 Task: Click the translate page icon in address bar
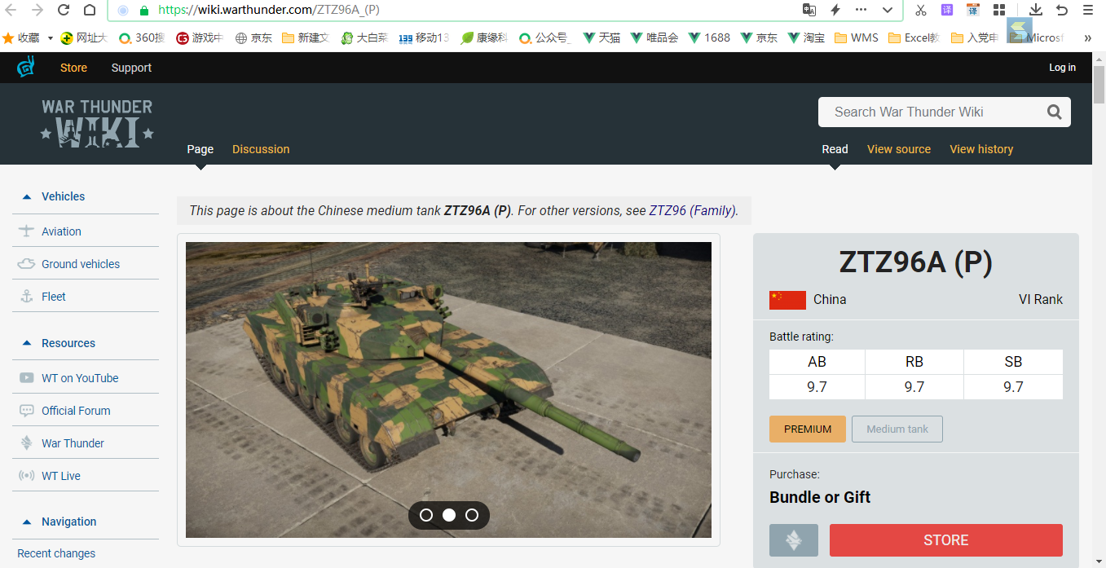809,10
